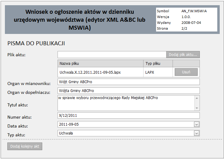The width and height of the screenshot is (224, 159).
Task: Click the 'Organ w dopełniaczu' input field
Action: pos(129,91)
